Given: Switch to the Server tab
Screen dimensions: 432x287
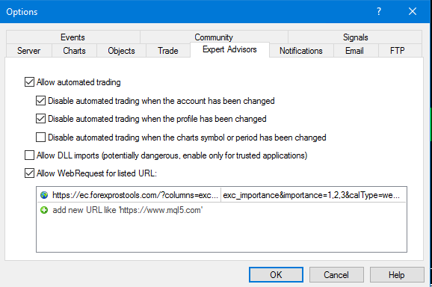Looking at the screenshot, I should pyautogui.click(x=29, y=51).
